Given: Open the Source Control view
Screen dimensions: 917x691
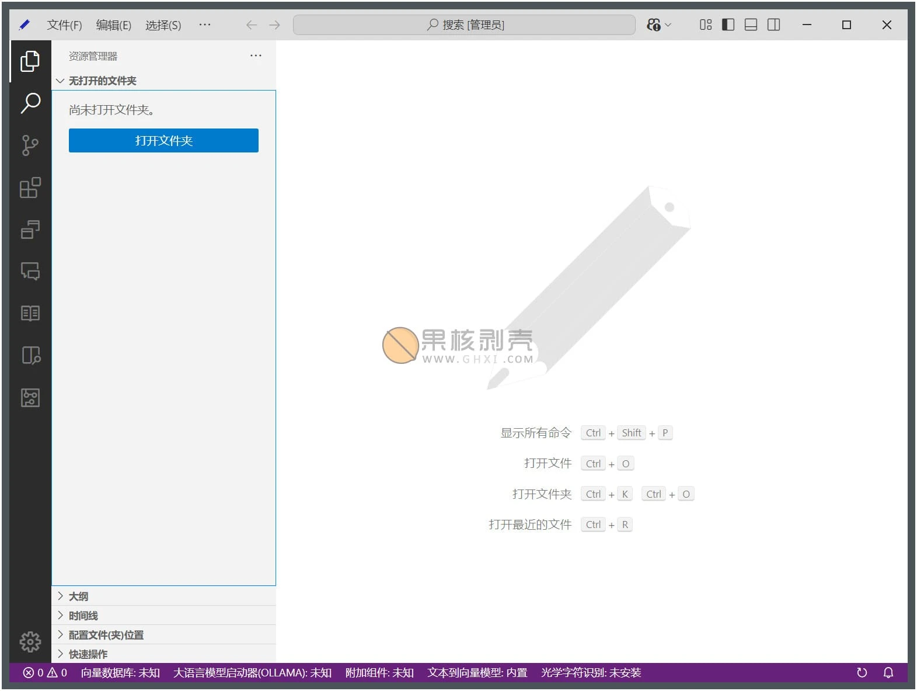Looking at the screenshot, I should coord(30,145).
